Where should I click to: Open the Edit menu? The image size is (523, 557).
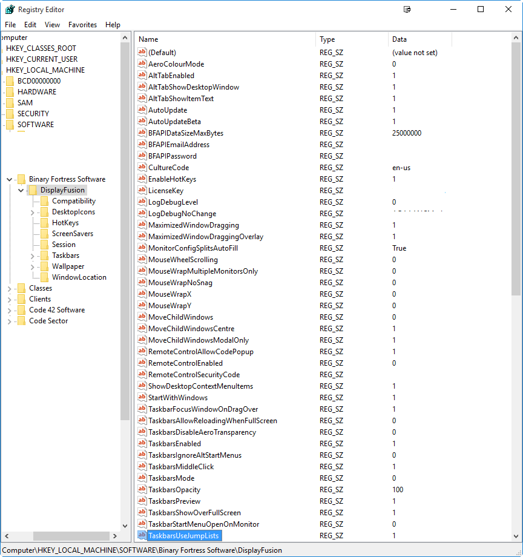click(x=30, y=25)
